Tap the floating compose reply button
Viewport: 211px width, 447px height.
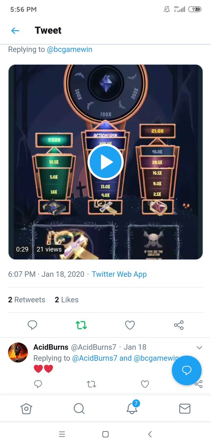[x=186, y=370]
